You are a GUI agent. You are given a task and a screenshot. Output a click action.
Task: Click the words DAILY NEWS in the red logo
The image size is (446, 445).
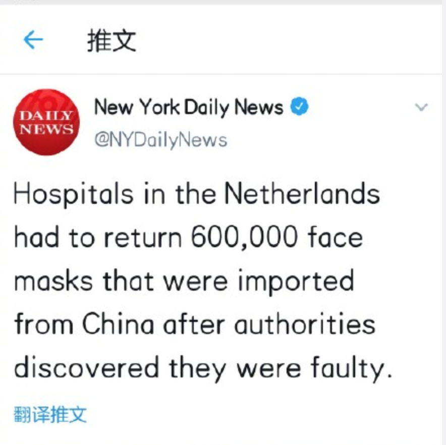click(x=46, y=122)
